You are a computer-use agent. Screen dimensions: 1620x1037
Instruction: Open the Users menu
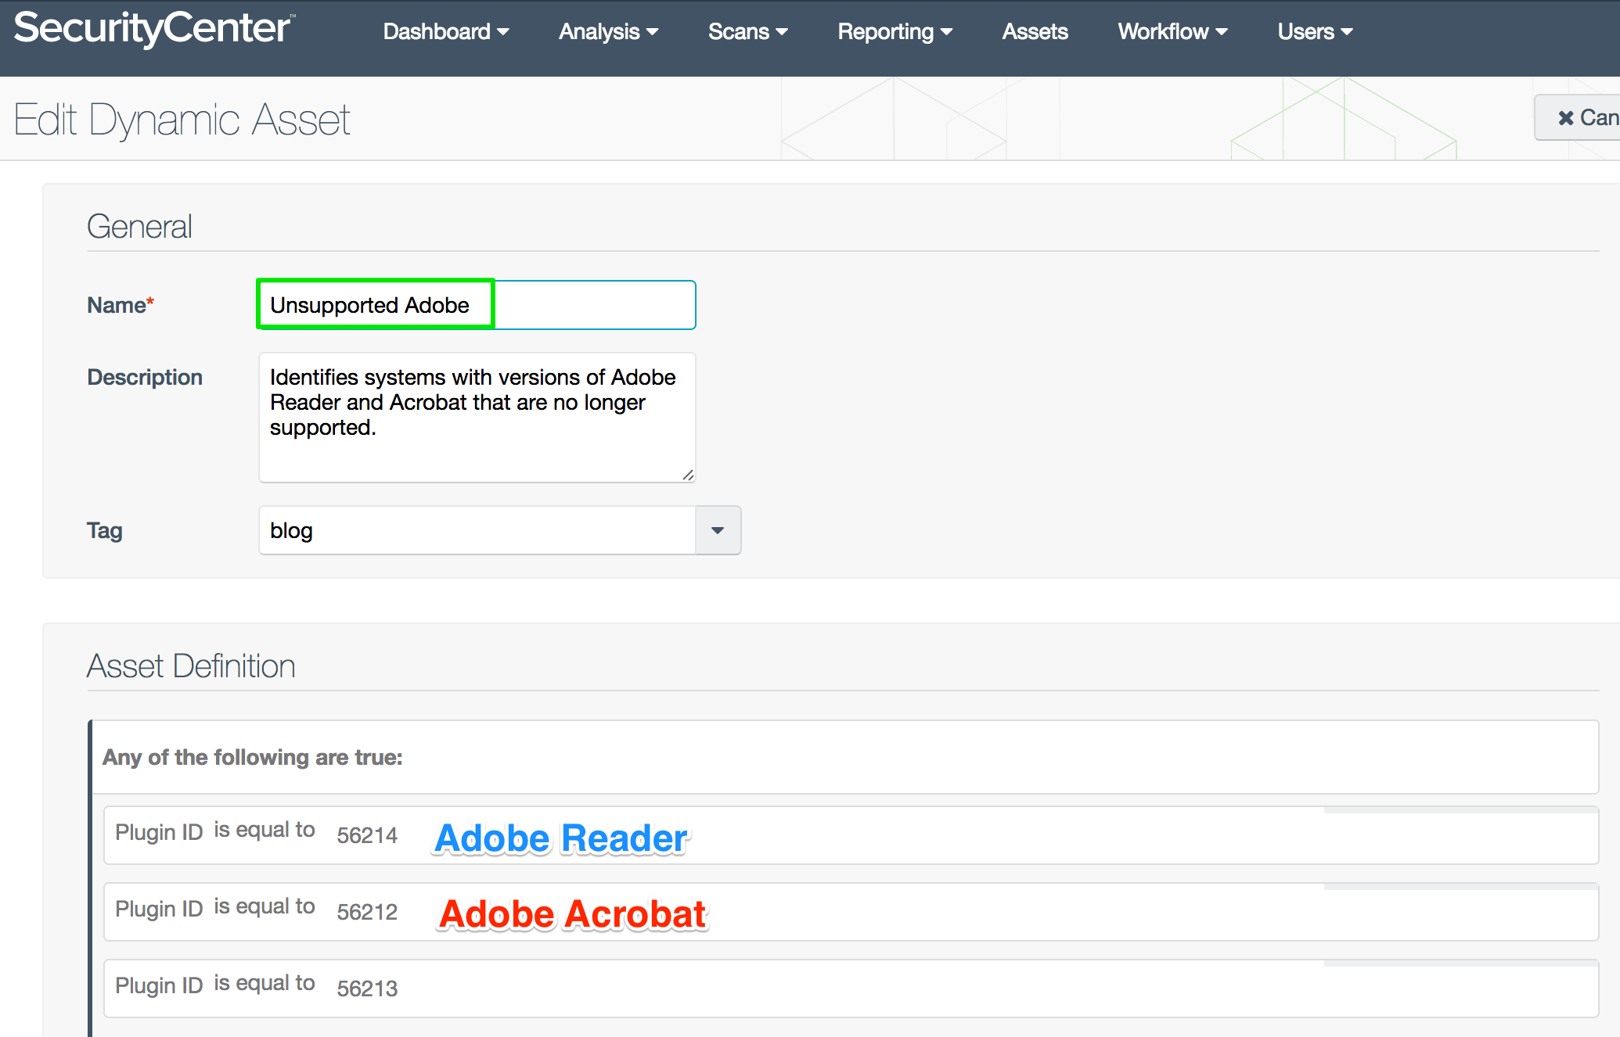[1315, 31]
